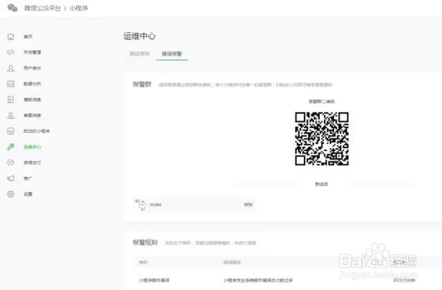442x290 pixels.
Task: Click the person icon for 用户身份
Action: pos(11,68)
